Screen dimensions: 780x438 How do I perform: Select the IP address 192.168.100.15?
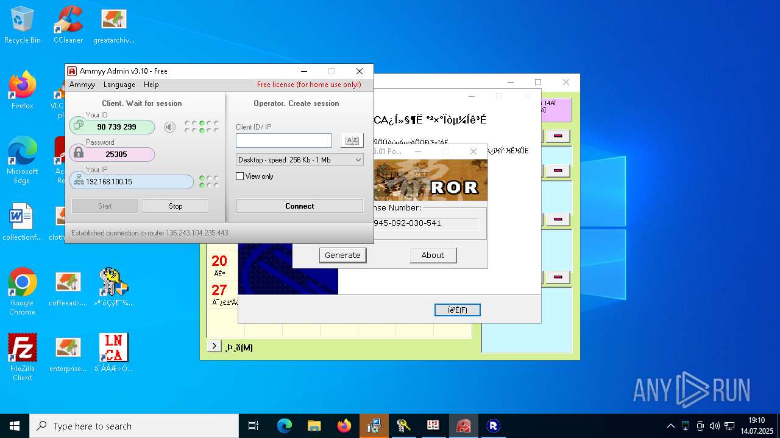coord(109,182)
